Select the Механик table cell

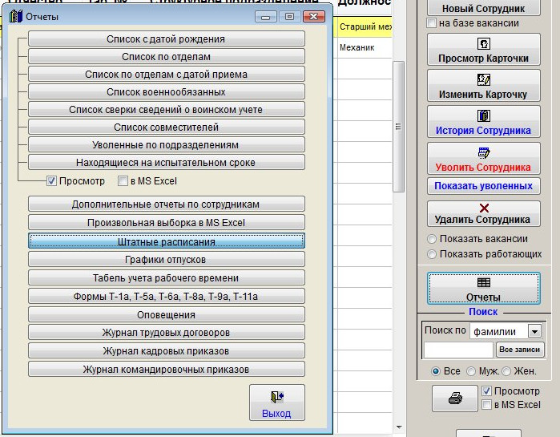tap(365, 47)
